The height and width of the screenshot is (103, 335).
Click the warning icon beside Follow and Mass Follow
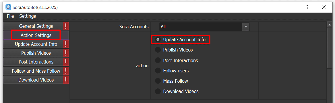[66, 71]
